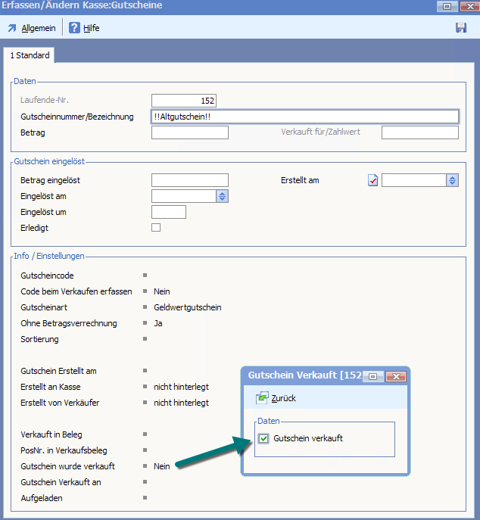Open the Eingelöst am date dropdown
The width and height of the screenshot is (480, 520).
tap(222, 196)
